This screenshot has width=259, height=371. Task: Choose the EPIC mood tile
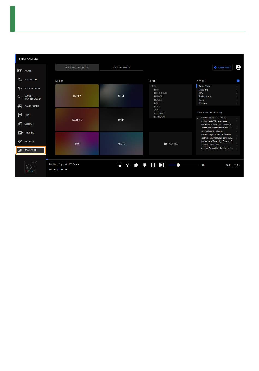click(x=77, y=143)
